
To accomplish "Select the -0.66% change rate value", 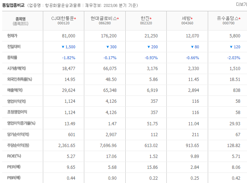I will [193, 58].
